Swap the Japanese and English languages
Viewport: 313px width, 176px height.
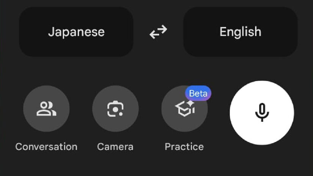[158, 32]
